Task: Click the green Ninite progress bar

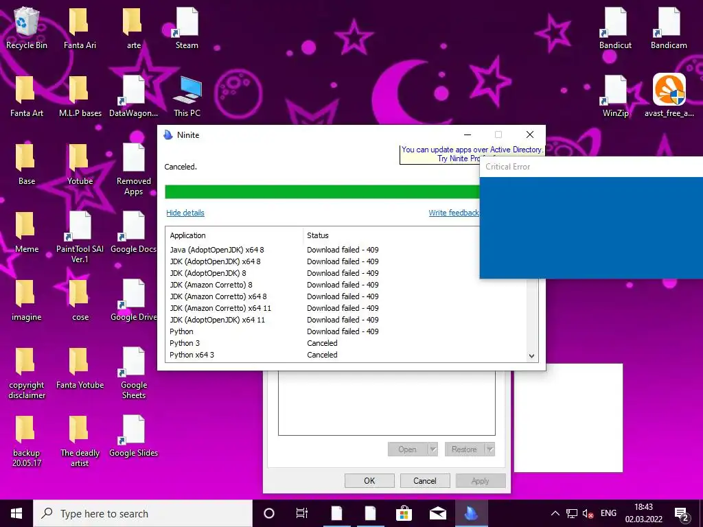Action: point(322,191)
